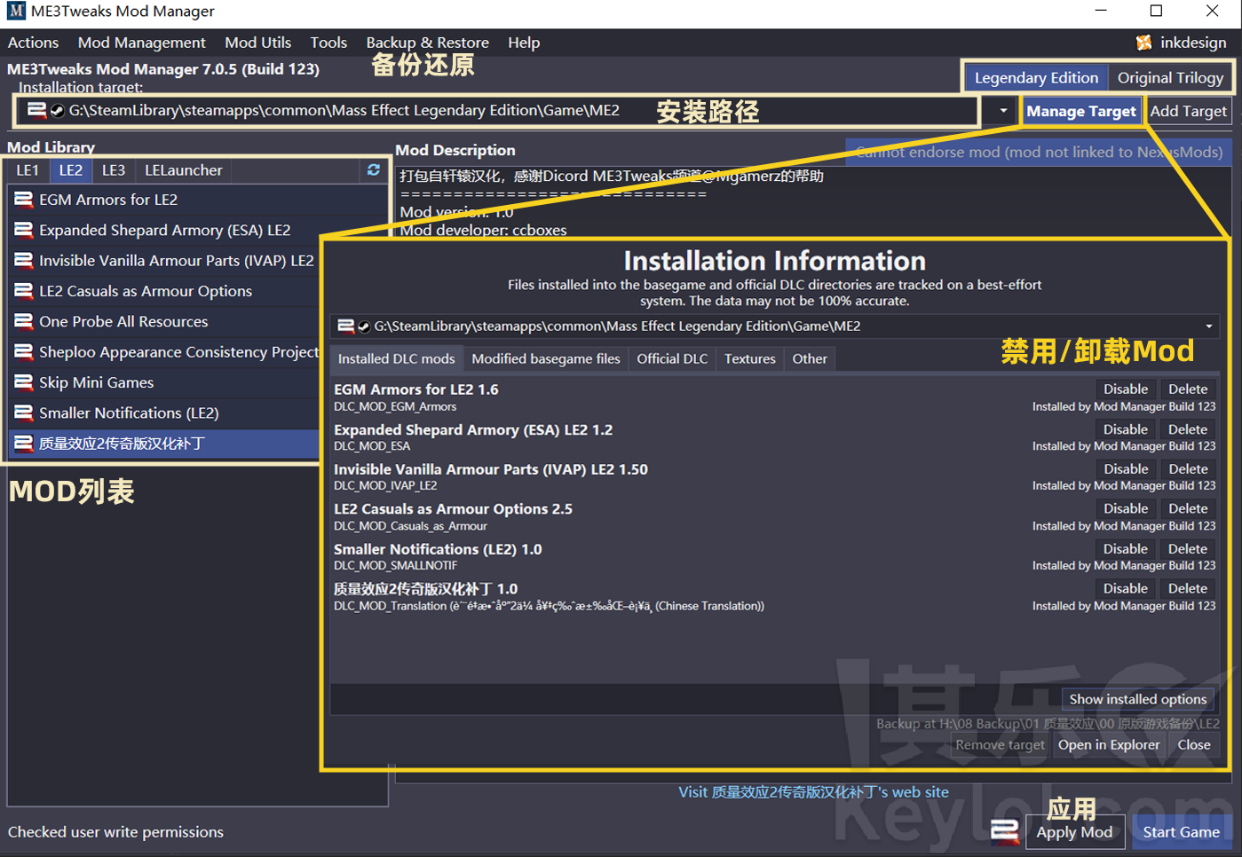Disable Expanded Shepard Armory (ESA) LE2 1.2
The width and height of the screenshot is (1242, 857).
pos(1126,429)
